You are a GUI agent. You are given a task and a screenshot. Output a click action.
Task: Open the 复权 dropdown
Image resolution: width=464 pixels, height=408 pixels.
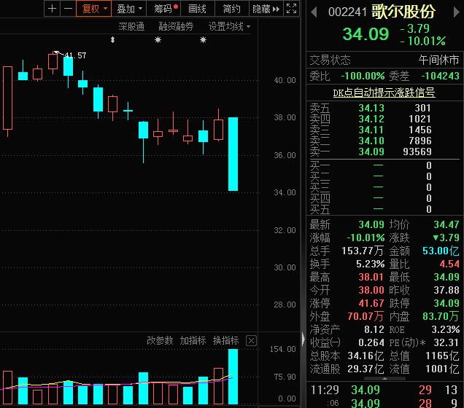coord(94,9)
